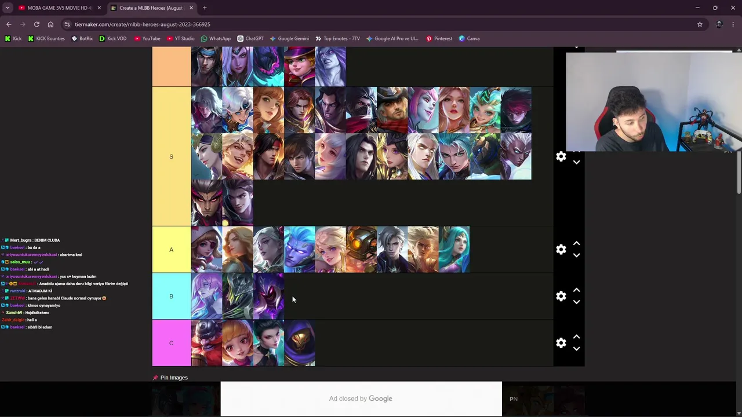The image size is (742, 417).
Task: Select the orange-haired girl hero in C tier
Action: (x=238, y=343)
